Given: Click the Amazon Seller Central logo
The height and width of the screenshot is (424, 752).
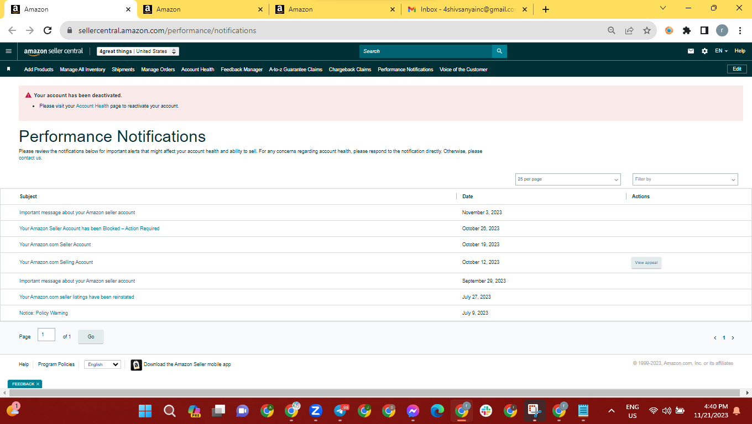Looking at the screenshot, I should 54,51.
